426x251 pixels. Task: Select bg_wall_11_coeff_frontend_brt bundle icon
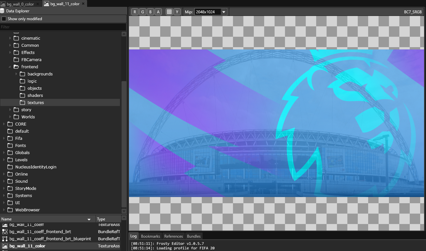pos(5,231)
